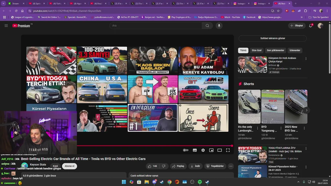The height and width of the screenshot is (186, 331).
Task: Open Discord from the taskbar
Action: point(154,182)
